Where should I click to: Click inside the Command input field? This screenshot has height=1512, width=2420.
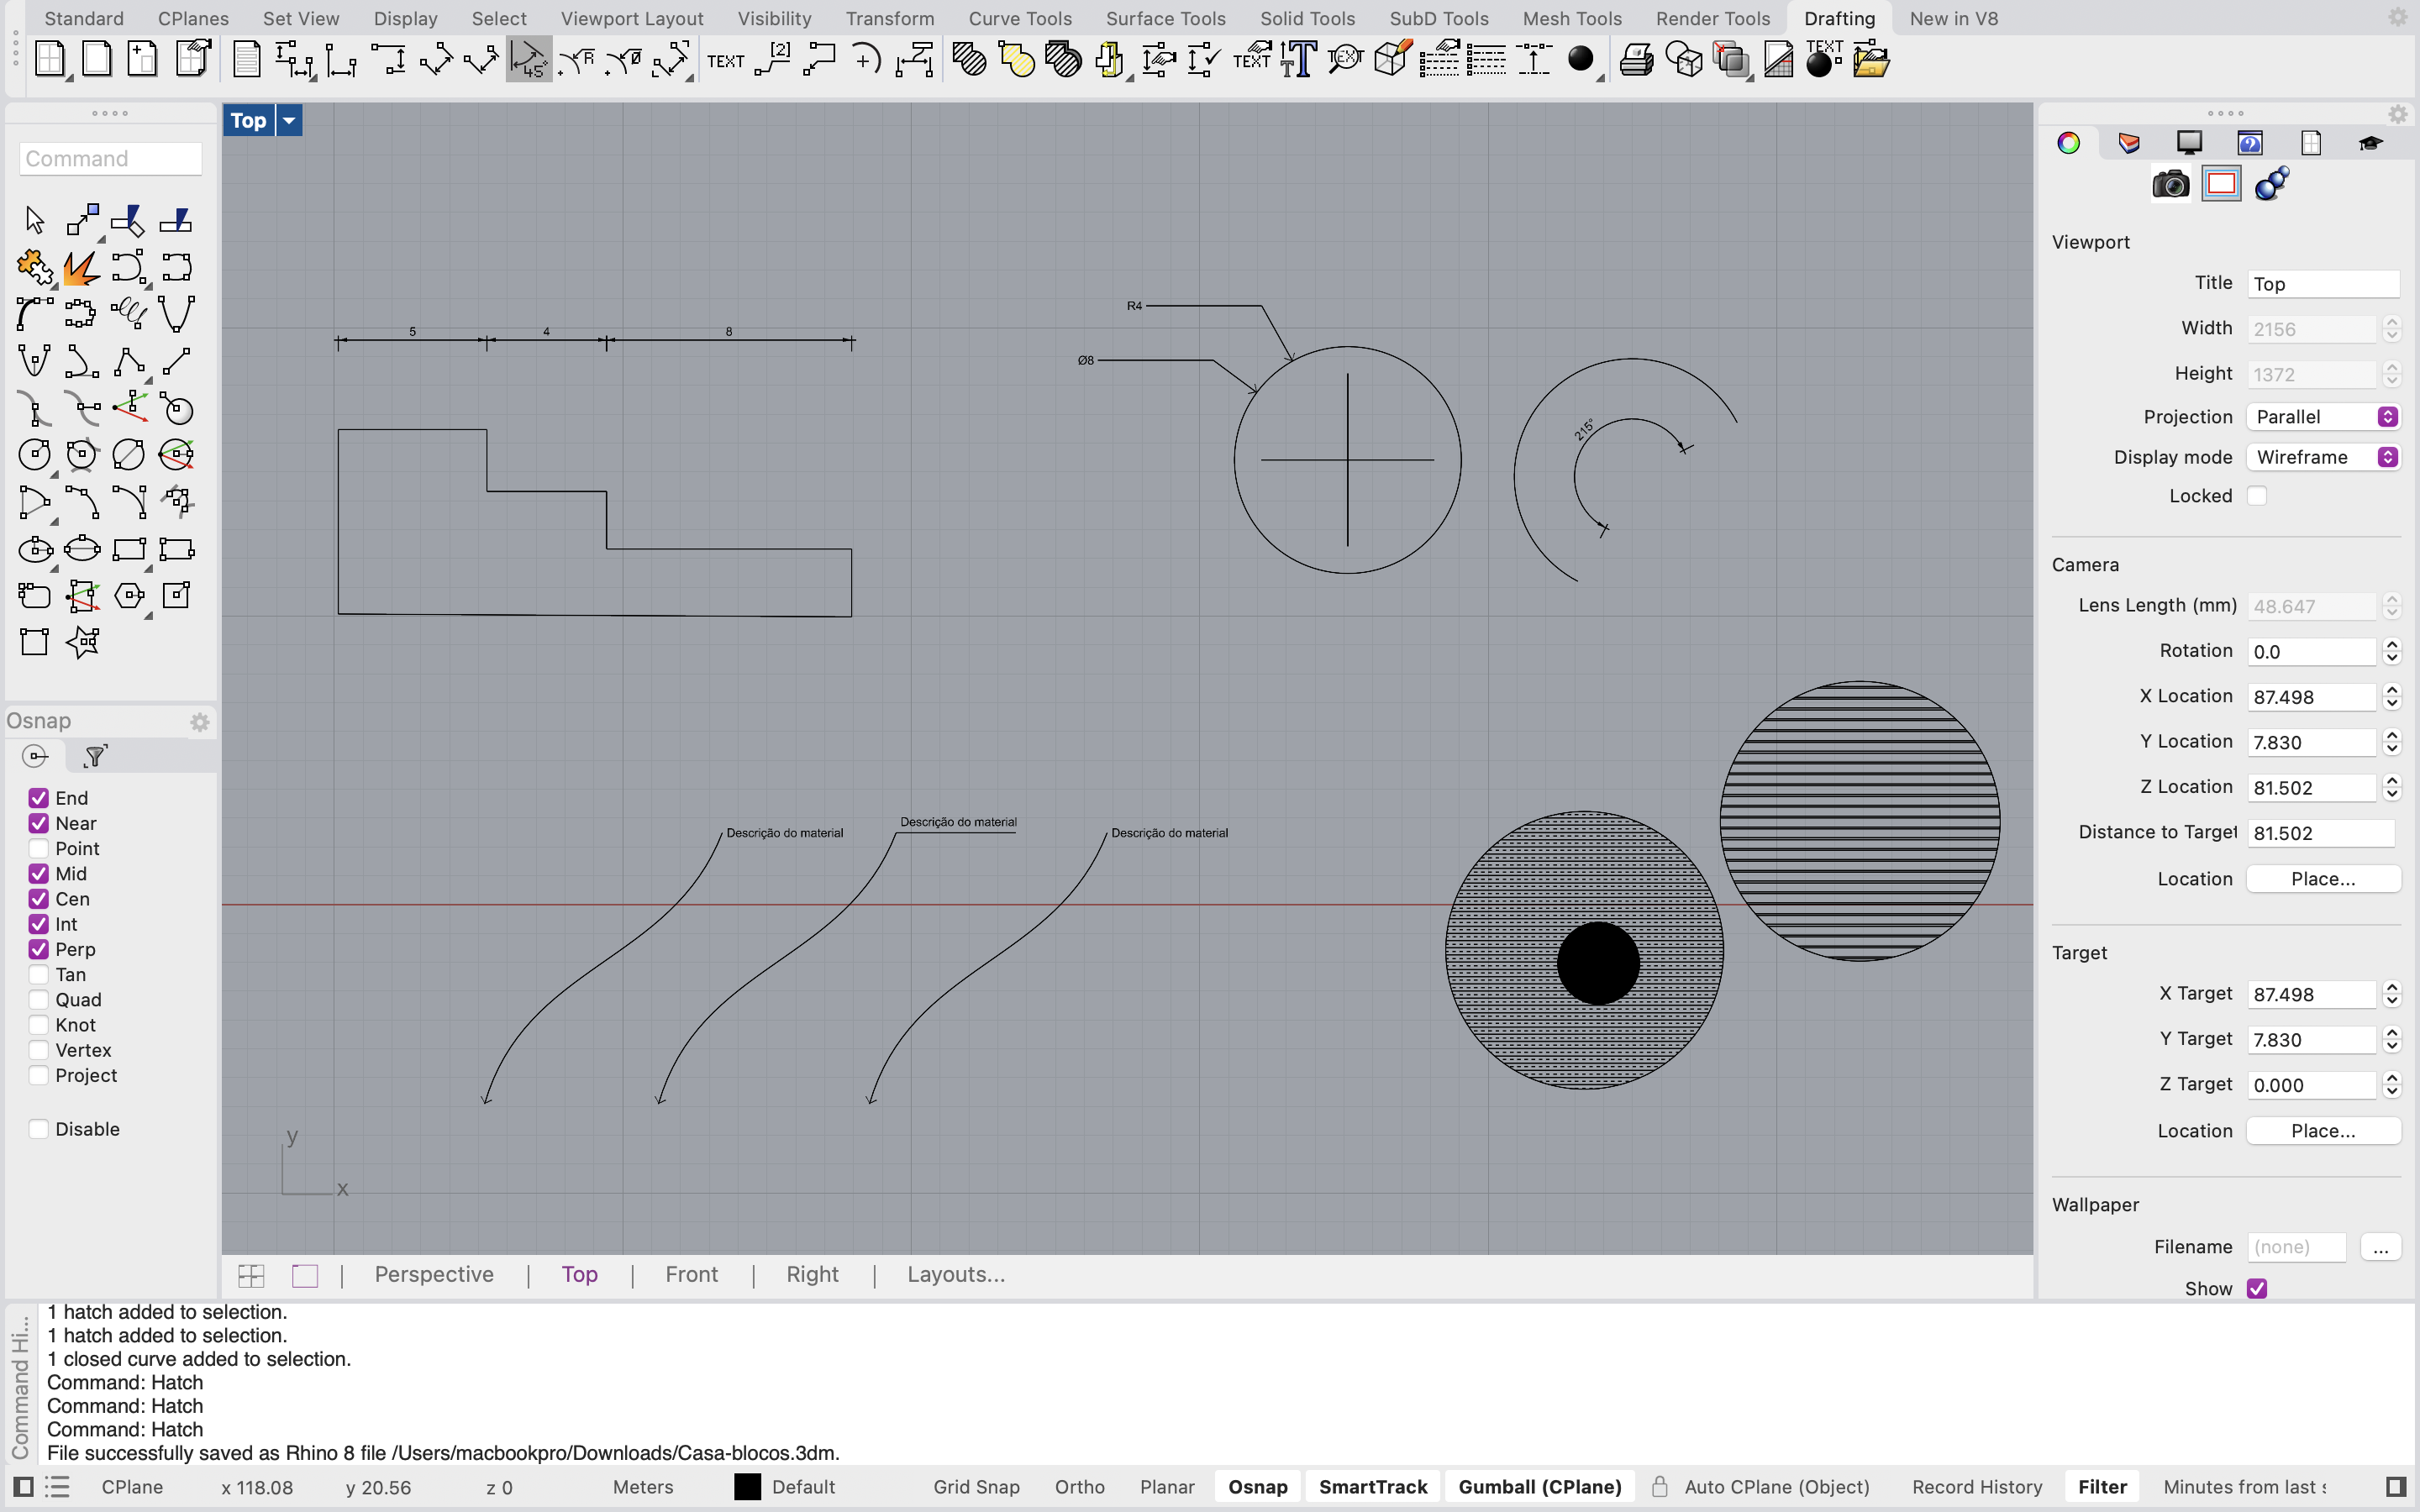pyautogui.click(x=110, y=158)
